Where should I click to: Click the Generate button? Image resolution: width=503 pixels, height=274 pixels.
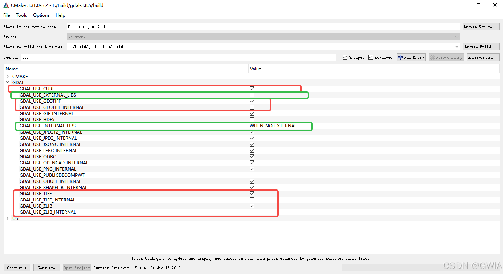point(46,268)
